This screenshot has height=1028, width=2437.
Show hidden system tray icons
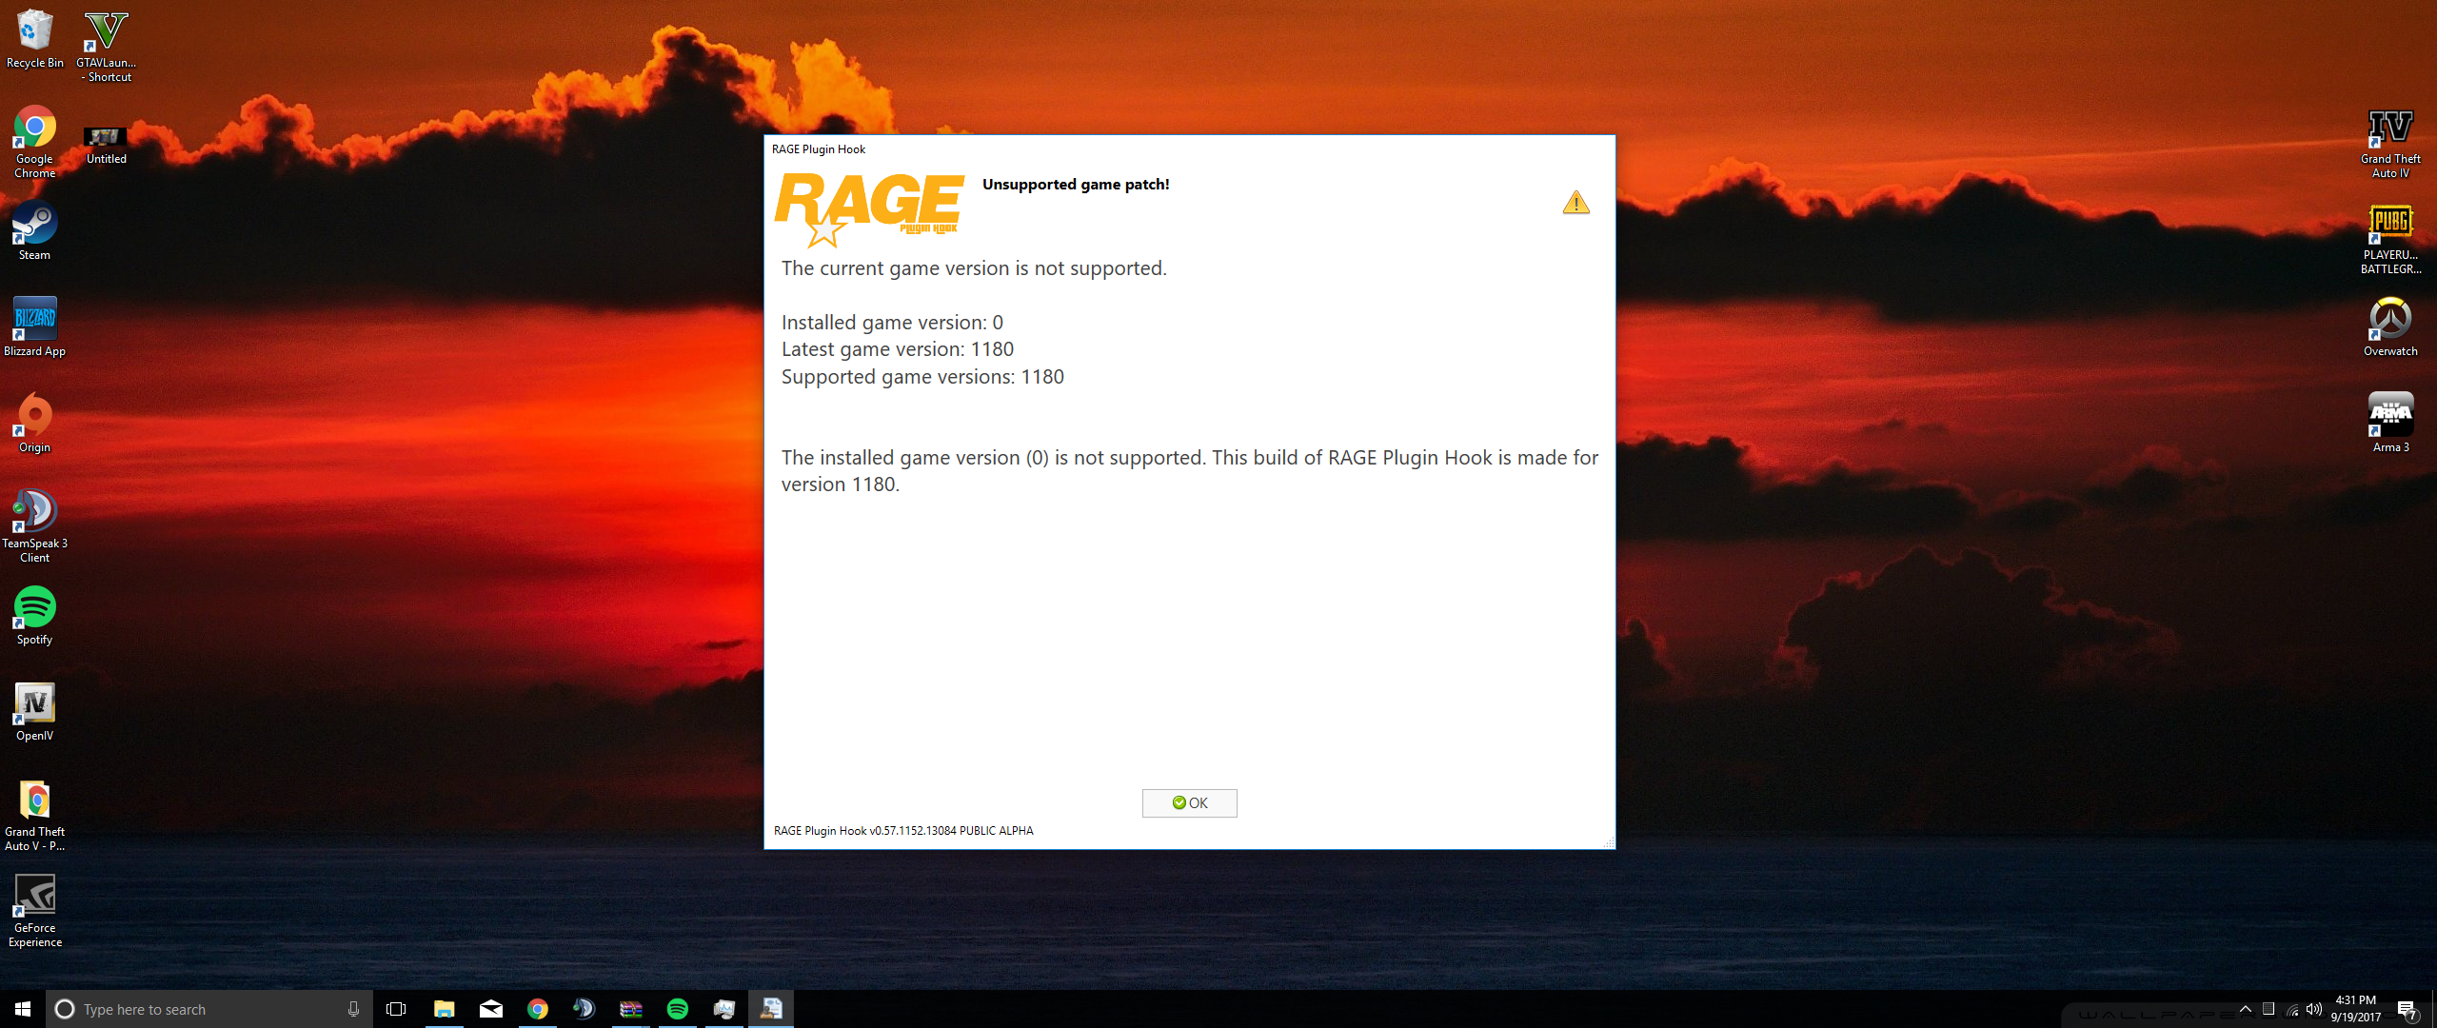click(2246, 1009)
